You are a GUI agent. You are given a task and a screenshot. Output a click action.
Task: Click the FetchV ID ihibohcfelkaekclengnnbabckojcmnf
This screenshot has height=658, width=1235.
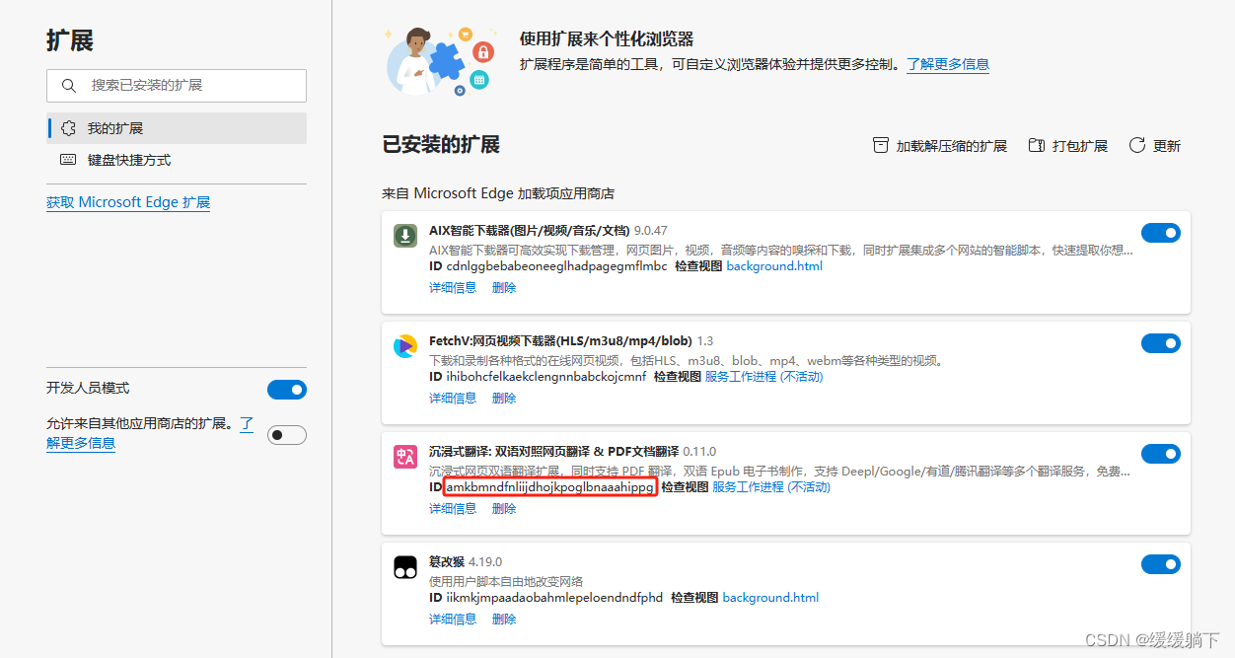[545, 377]
